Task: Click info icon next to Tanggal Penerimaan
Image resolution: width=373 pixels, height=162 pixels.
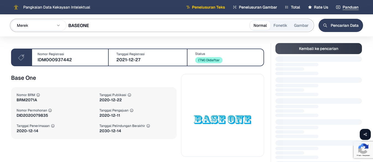Action: [x=53, y=126]
